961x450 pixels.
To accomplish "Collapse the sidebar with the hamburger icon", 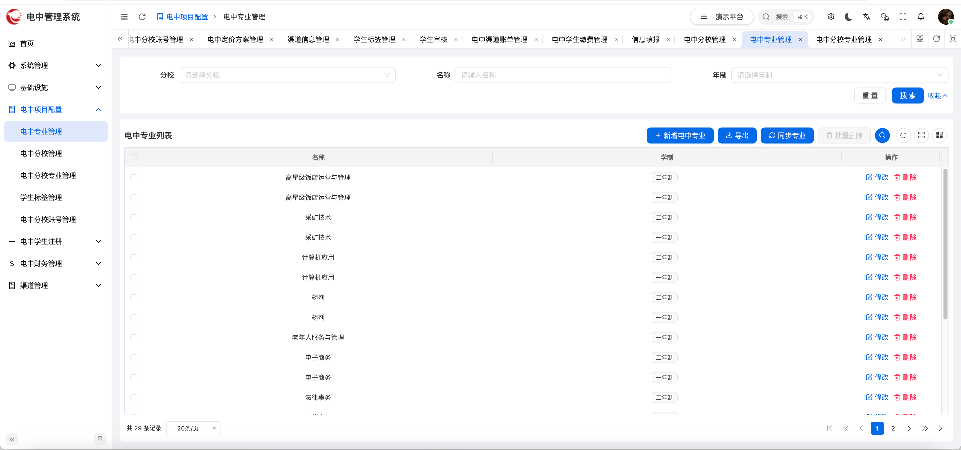I will point(124,17).
